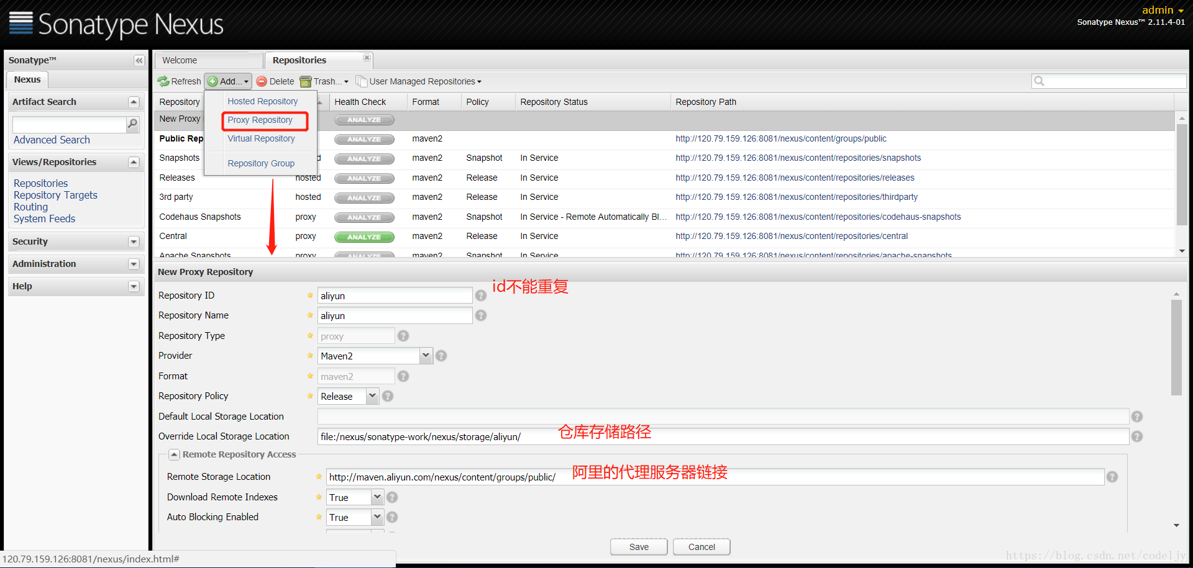This screenshot has width=1193, height=568.
Task: Open Advanced Search link
Action: [52, 140]
